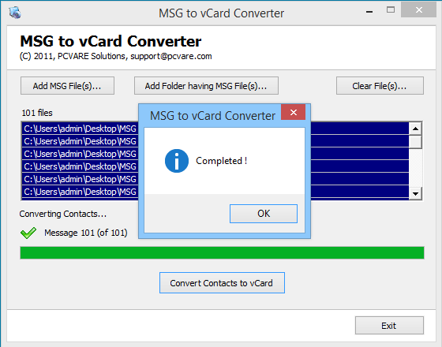The width and height of the screenshot is (442, 347).
Task: Select the third MSG file path row
Action: 215,154
